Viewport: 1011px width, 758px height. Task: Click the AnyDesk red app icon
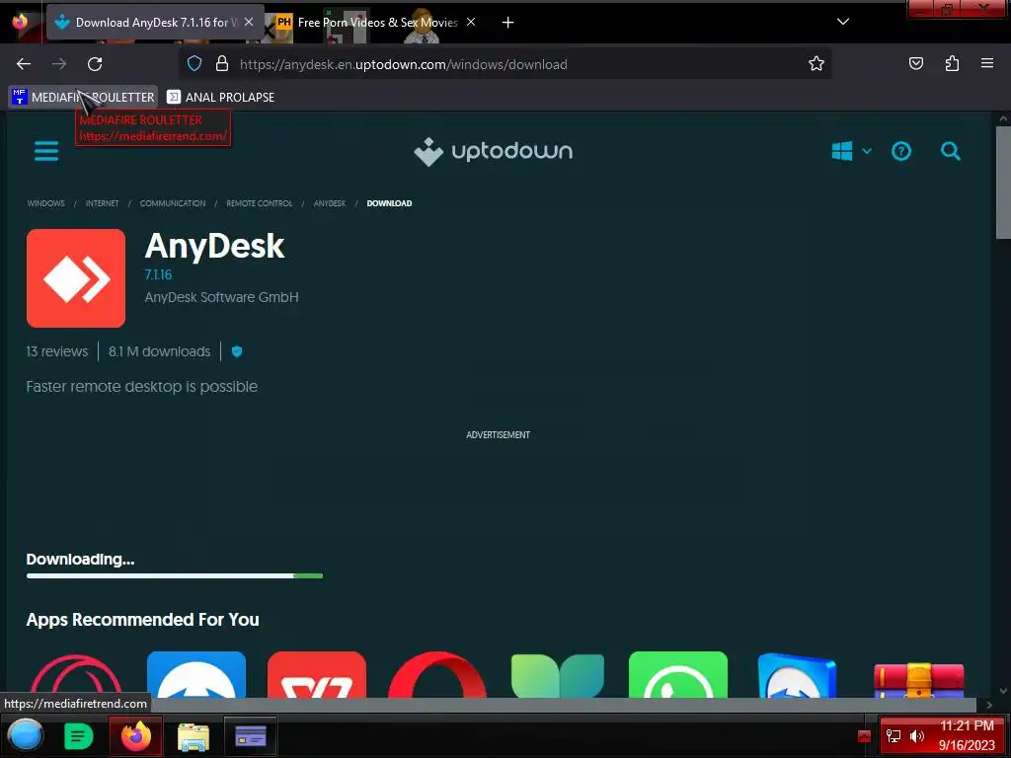coord(76,278)
